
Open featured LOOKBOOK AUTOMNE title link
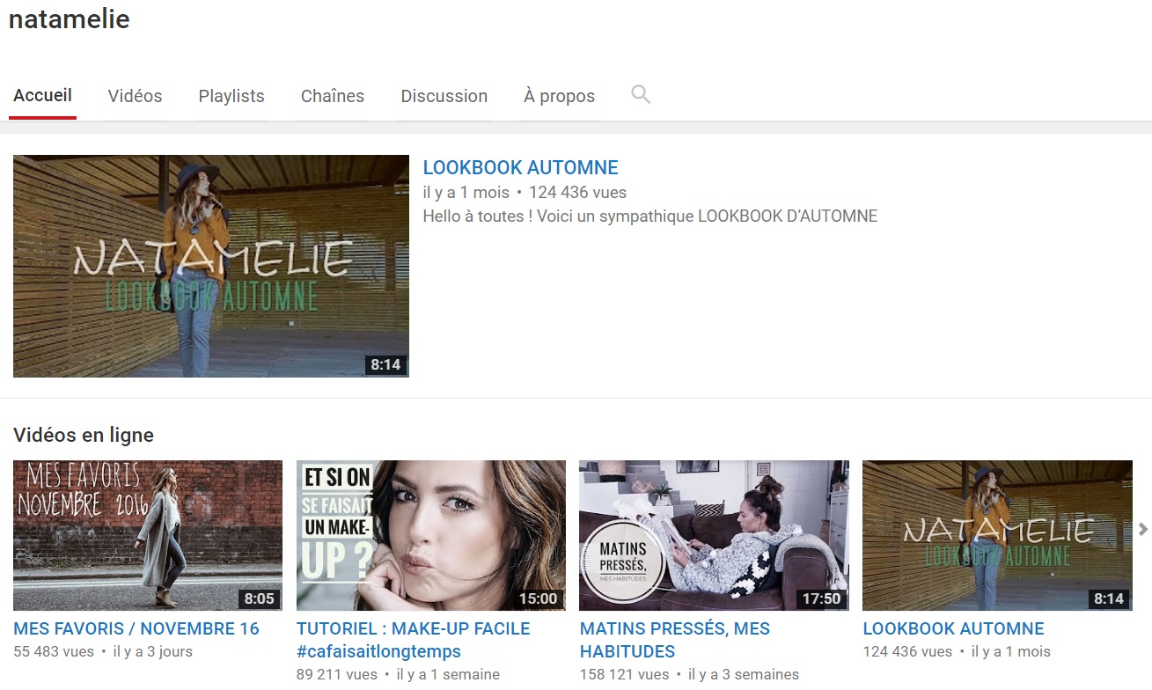(x=520, y=167)
